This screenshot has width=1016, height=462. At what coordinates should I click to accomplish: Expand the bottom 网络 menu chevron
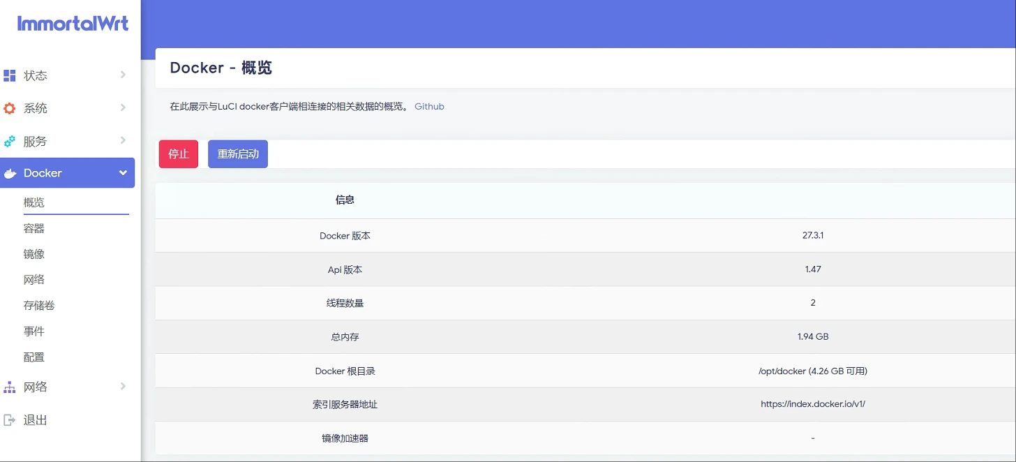pyautogui.click(x=123, y=386)
